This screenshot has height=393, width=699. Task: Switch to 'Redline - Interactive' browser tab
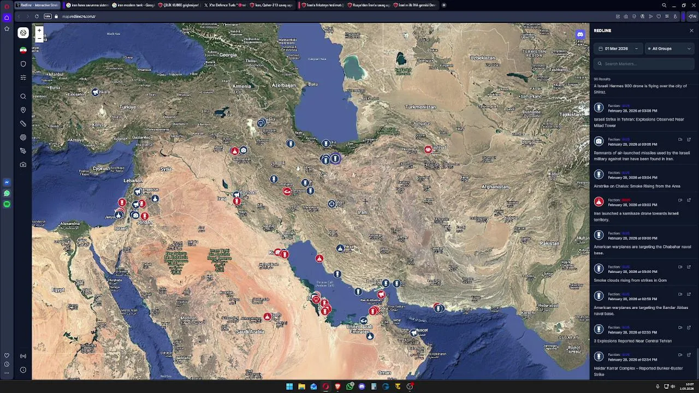pos(37,5)
